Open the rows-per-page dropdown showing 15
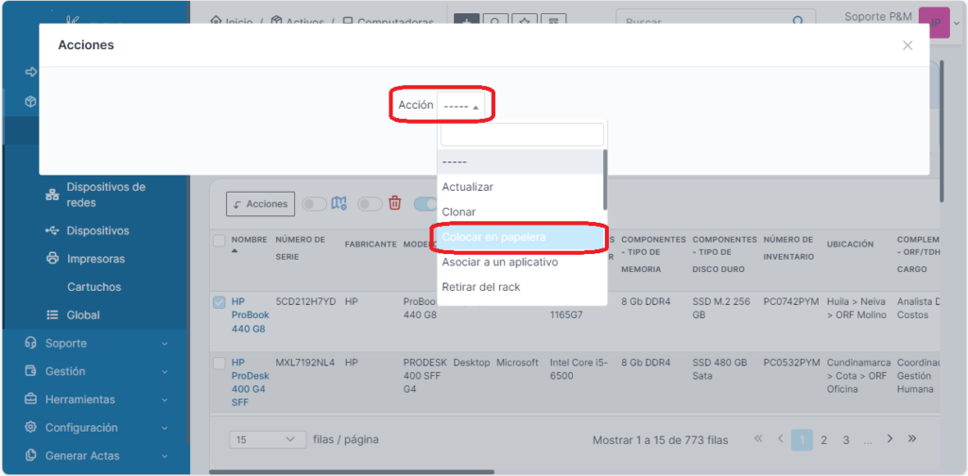 click(266, 440)
